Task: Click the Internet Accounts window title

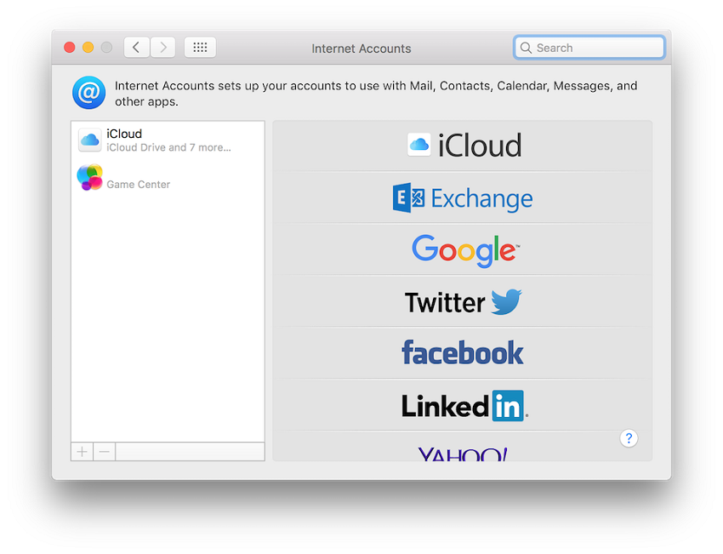Action: point(361,49)
